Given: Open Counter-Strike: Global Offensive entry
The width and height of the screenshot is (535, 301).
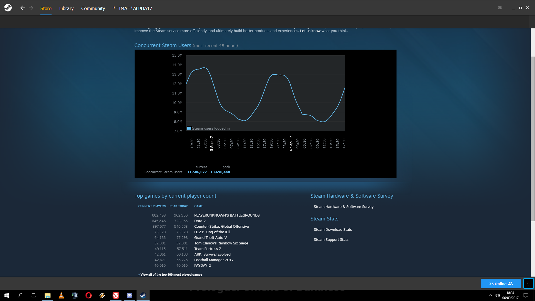Looking at the screenshot, I should coord(222,226).
